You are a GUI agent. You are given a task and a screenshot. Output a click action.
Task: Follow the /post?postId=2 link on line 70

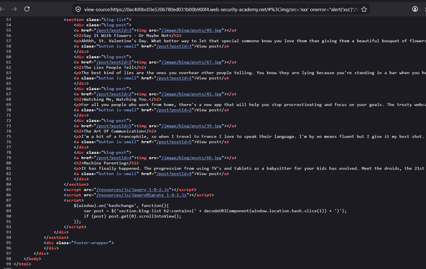point(174,110)
